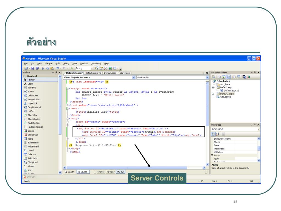
Task: Open the DOCUMENT object dropdown in Properties
Action: (x=258, y=129)
